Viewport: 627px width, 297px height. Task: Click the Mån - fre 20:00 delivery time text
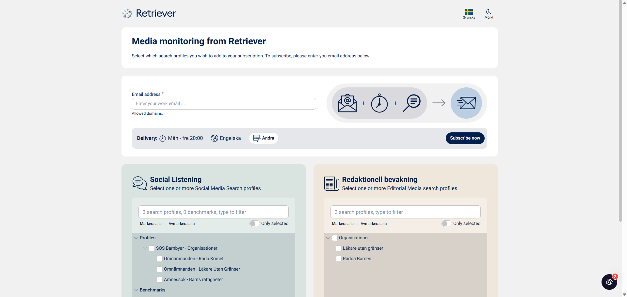[x=185, y=138]
